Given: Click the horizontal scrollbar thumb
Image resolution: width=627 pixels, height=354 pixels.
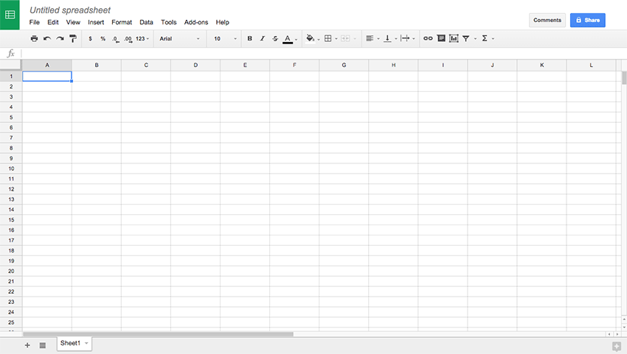Looking at the screenshot, I should click(x=158, y=334).
